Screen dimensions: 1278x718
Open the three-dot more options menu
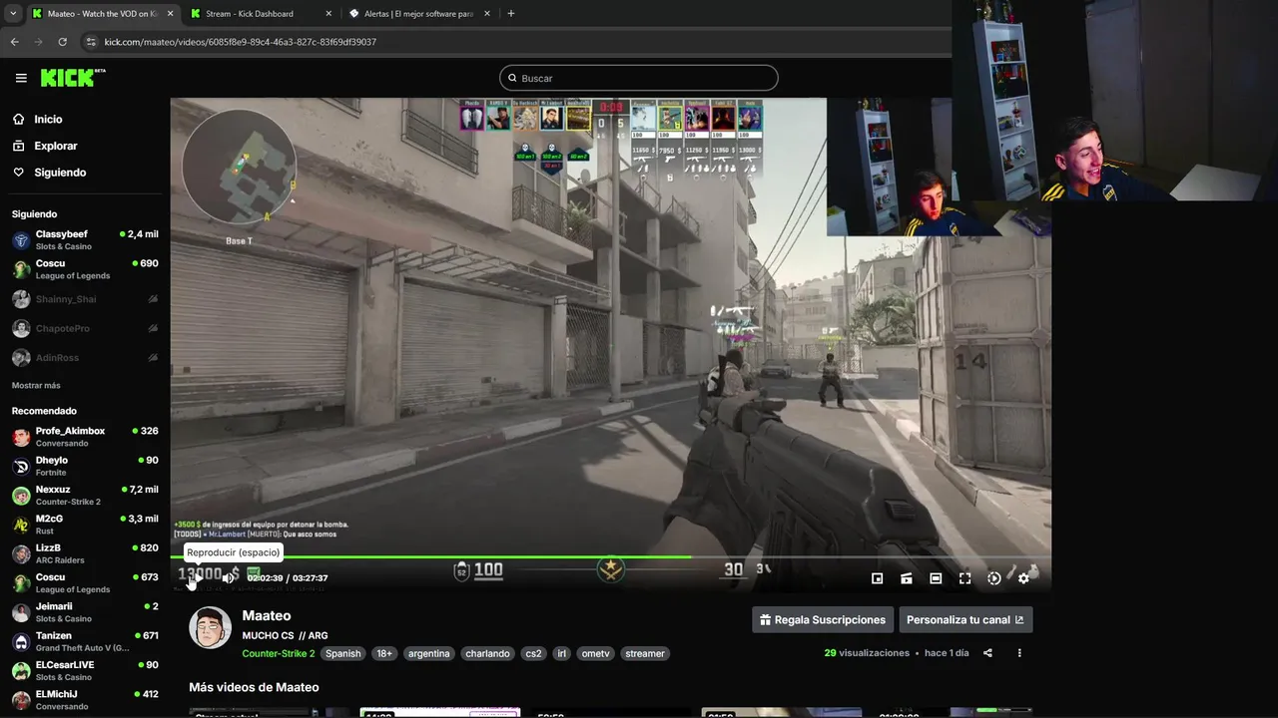tap(1019, 653)
